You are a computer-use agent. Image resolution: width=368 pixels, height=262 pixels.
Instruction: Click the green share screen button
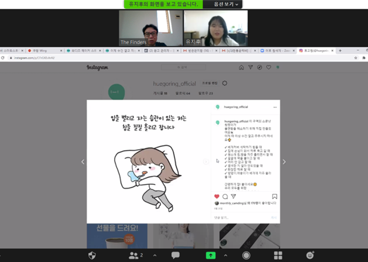click(210, 255)
